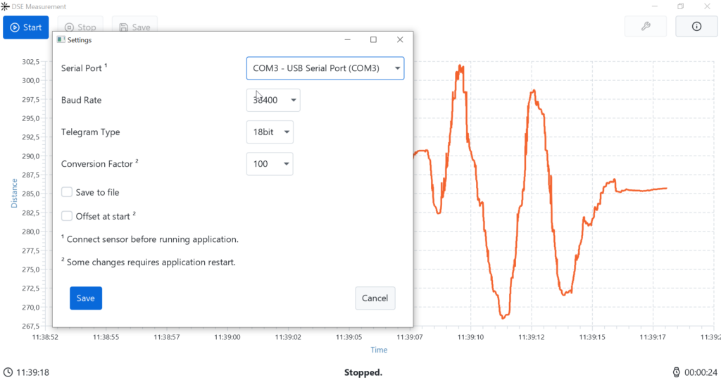Enable the Save to file checkbox
Screen dimensions: 721x380
67,192
